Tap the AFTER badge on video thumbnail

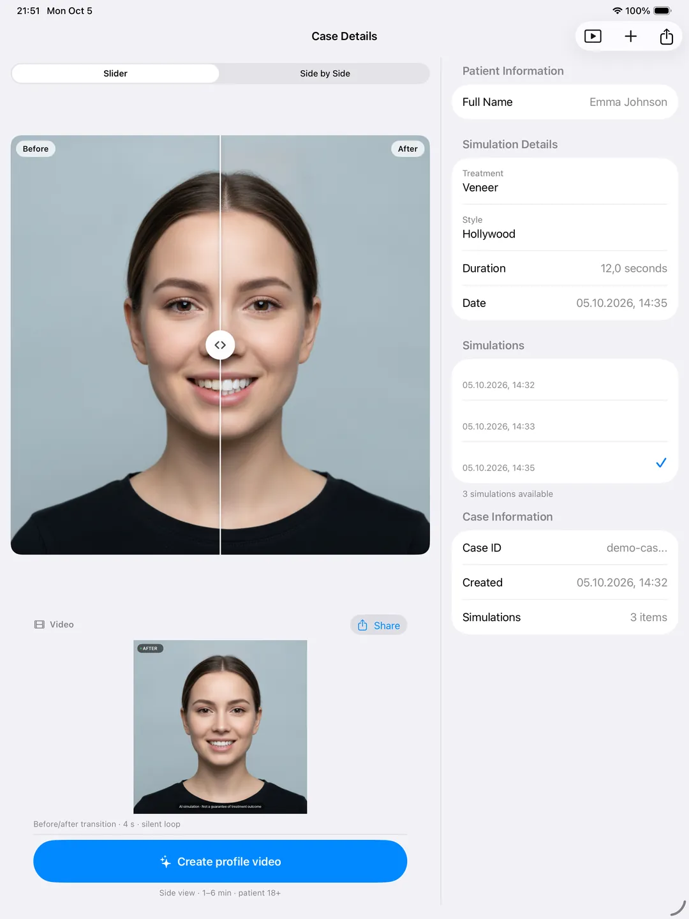pos(151,648)
